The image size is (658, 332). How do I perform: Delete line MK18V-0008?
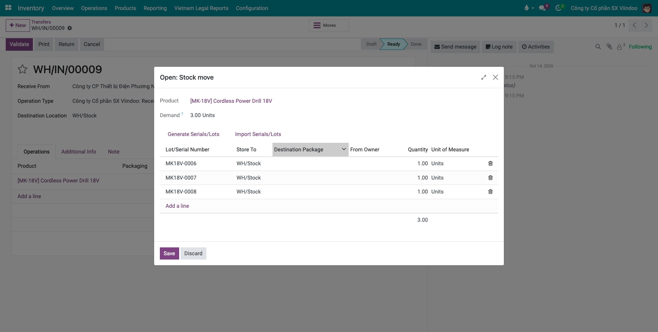point(490,192)
